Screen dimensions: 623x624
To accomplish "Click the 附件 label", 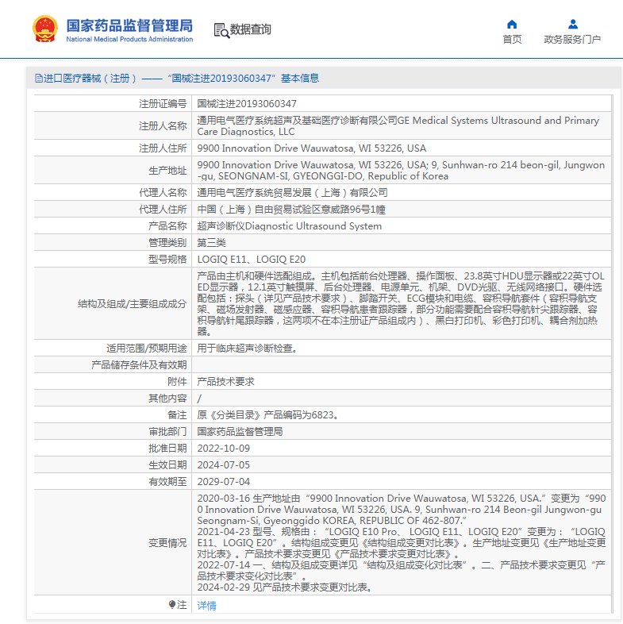I will (177, 382).
